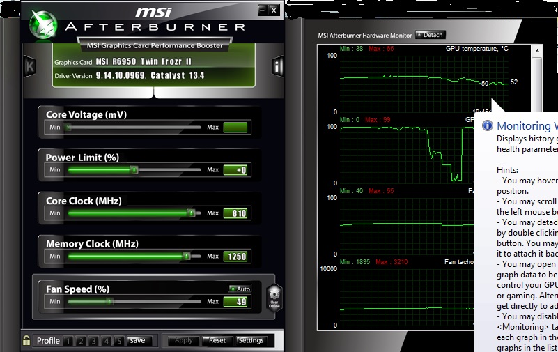Image resolution: width=558 pixels, height=352 pixels.
Task: Click the Power Limit +0 value field
Action: (x=235, y=170)
